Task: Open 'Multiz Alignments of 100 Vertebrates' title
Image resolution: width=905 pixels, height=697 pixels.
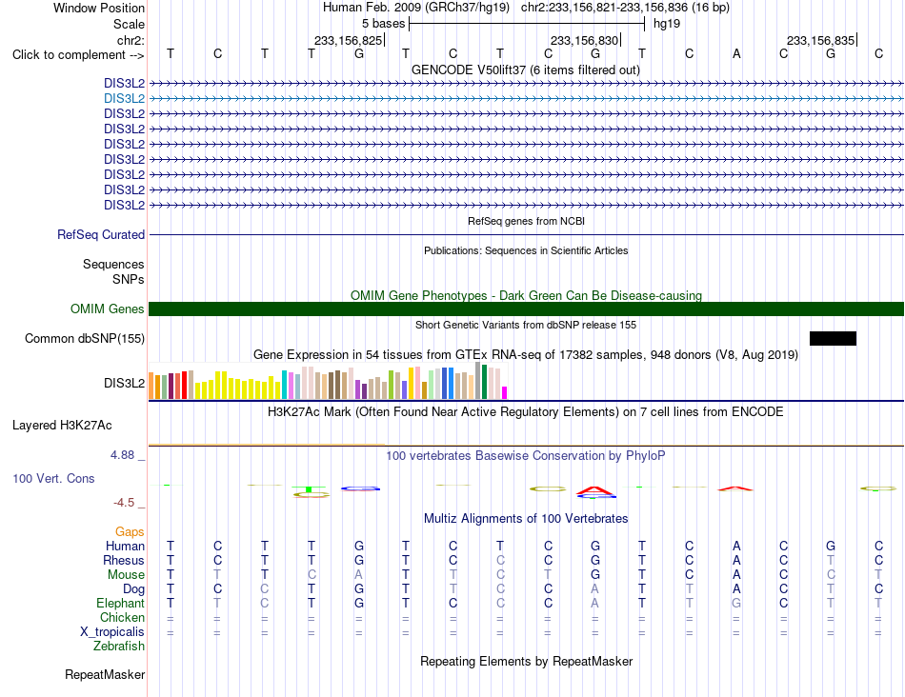Action: (x=526, y=518)
